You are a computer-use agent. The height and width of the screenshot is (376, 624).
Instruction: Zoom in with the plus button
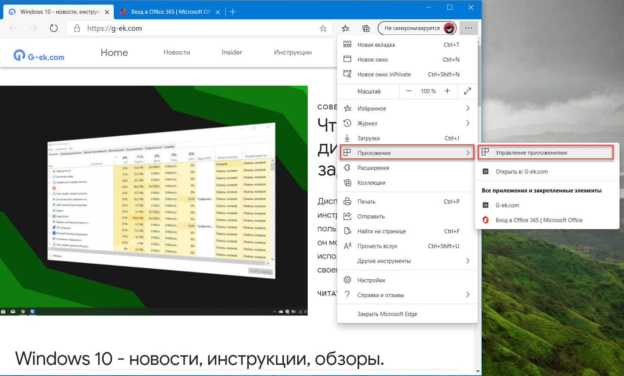tap(447, 91)
